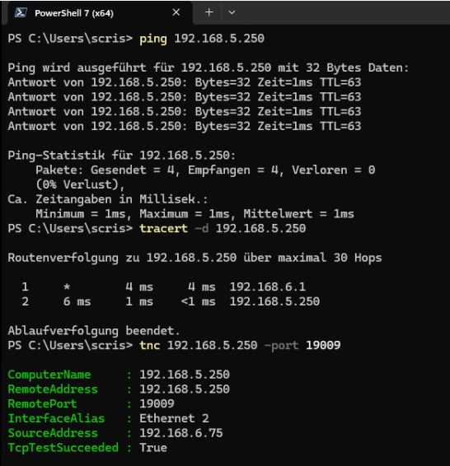
Task: Click the tnc command on the third prompt
Action: (x=150, y=345)
